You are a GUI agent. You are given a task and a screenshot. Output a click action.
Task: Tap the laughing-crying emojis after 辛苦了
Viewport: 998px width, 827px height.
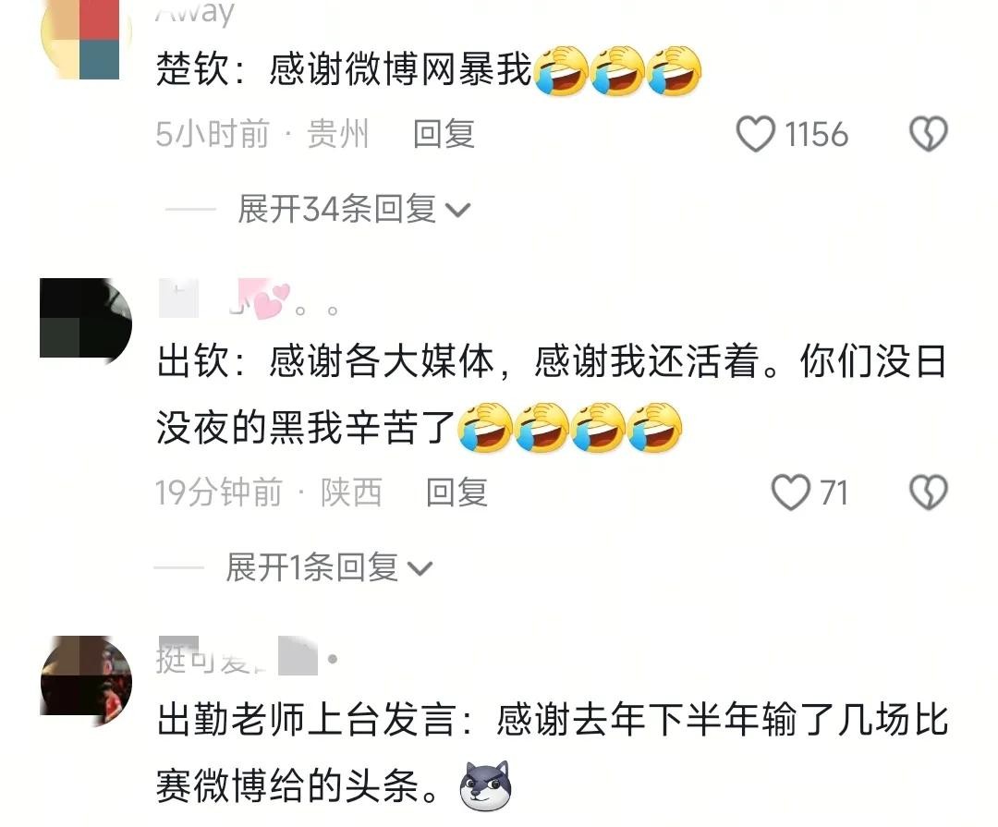[x=569, y=427]
